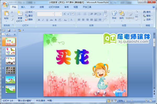Open the View (视图) ribbon tab
Screen dimensions: 157x104
pyautogui.click(x=76, y=7)
